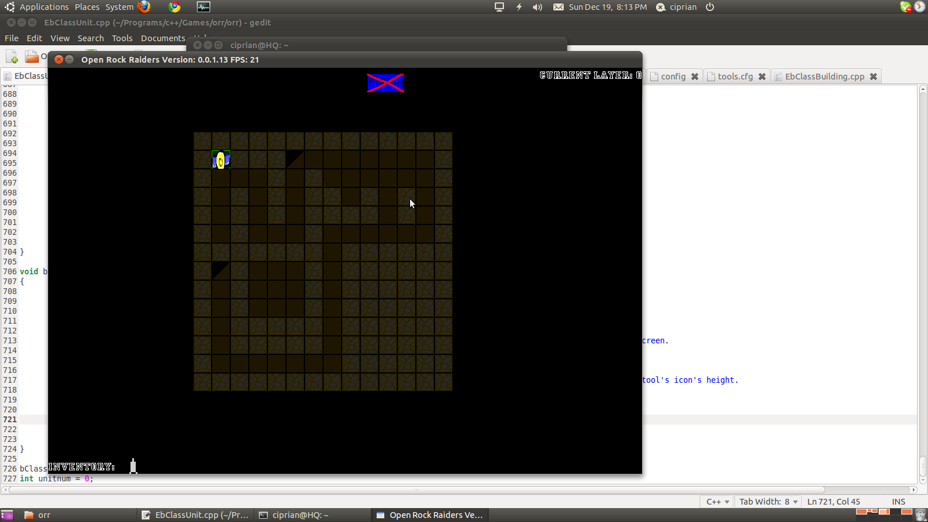Click the ciprian@HQ terminal title bar
This screenshot has height=522, width=928.
click(x=377, y=45)
